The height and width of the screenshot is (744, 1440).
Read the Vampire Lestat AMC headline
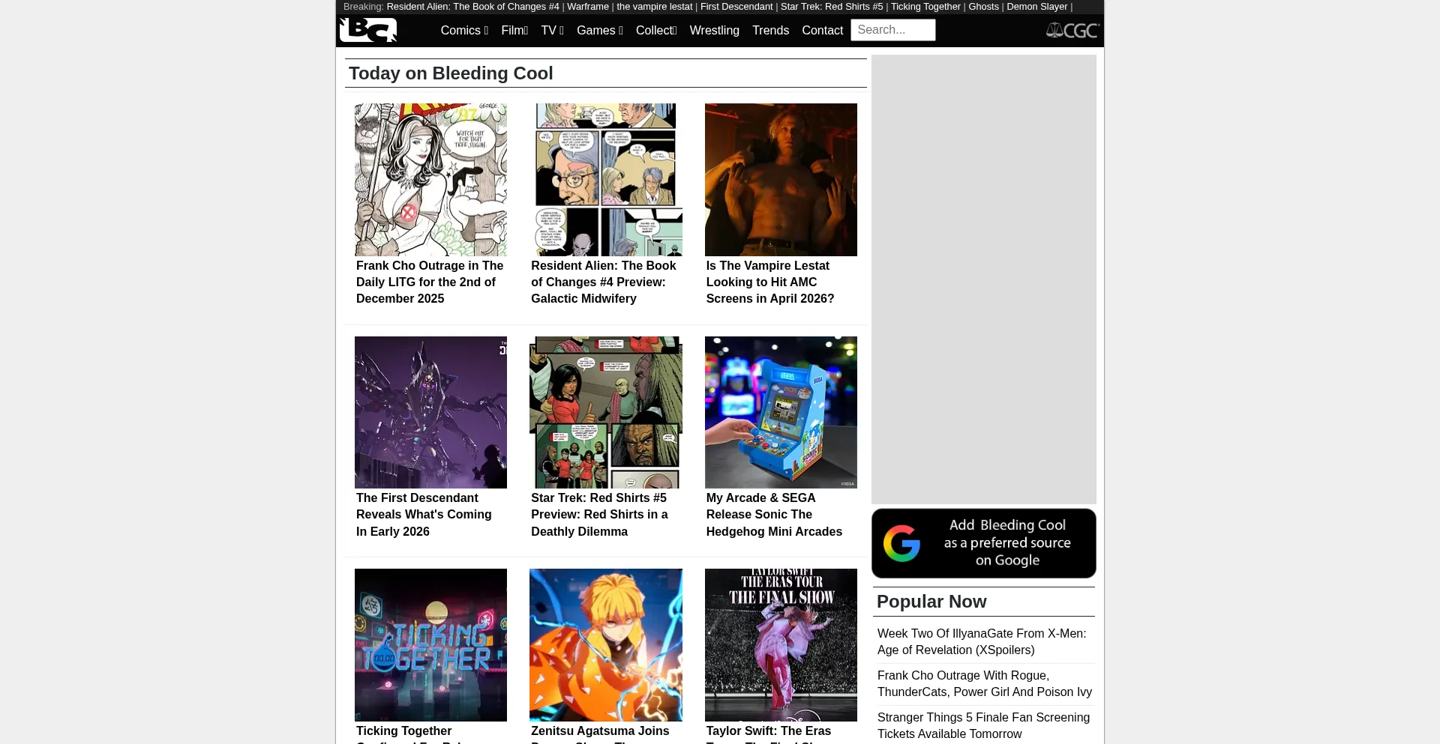click(x=769, y=282)
